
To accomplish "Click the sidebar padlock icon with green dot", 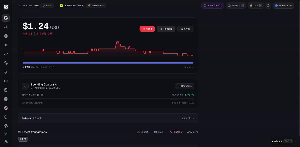I will pos(6,142).
